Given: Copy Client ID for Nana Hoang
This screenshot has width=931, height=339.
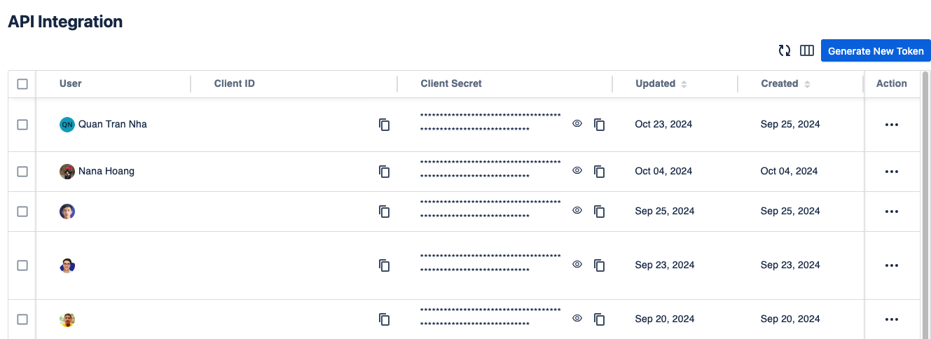Looking at the screenshot, I should 384,171.
